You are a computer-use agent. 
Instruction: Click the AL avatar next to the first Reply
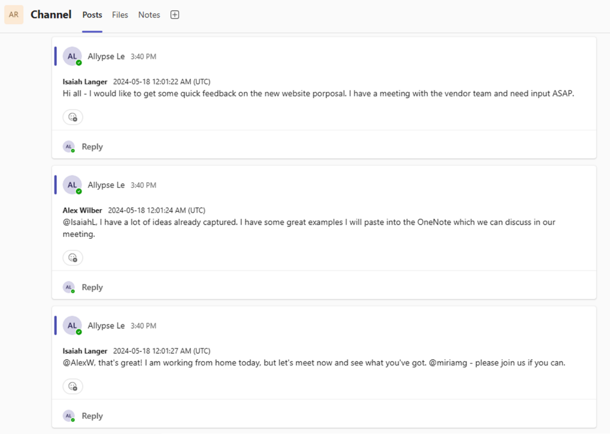[69, 146]
